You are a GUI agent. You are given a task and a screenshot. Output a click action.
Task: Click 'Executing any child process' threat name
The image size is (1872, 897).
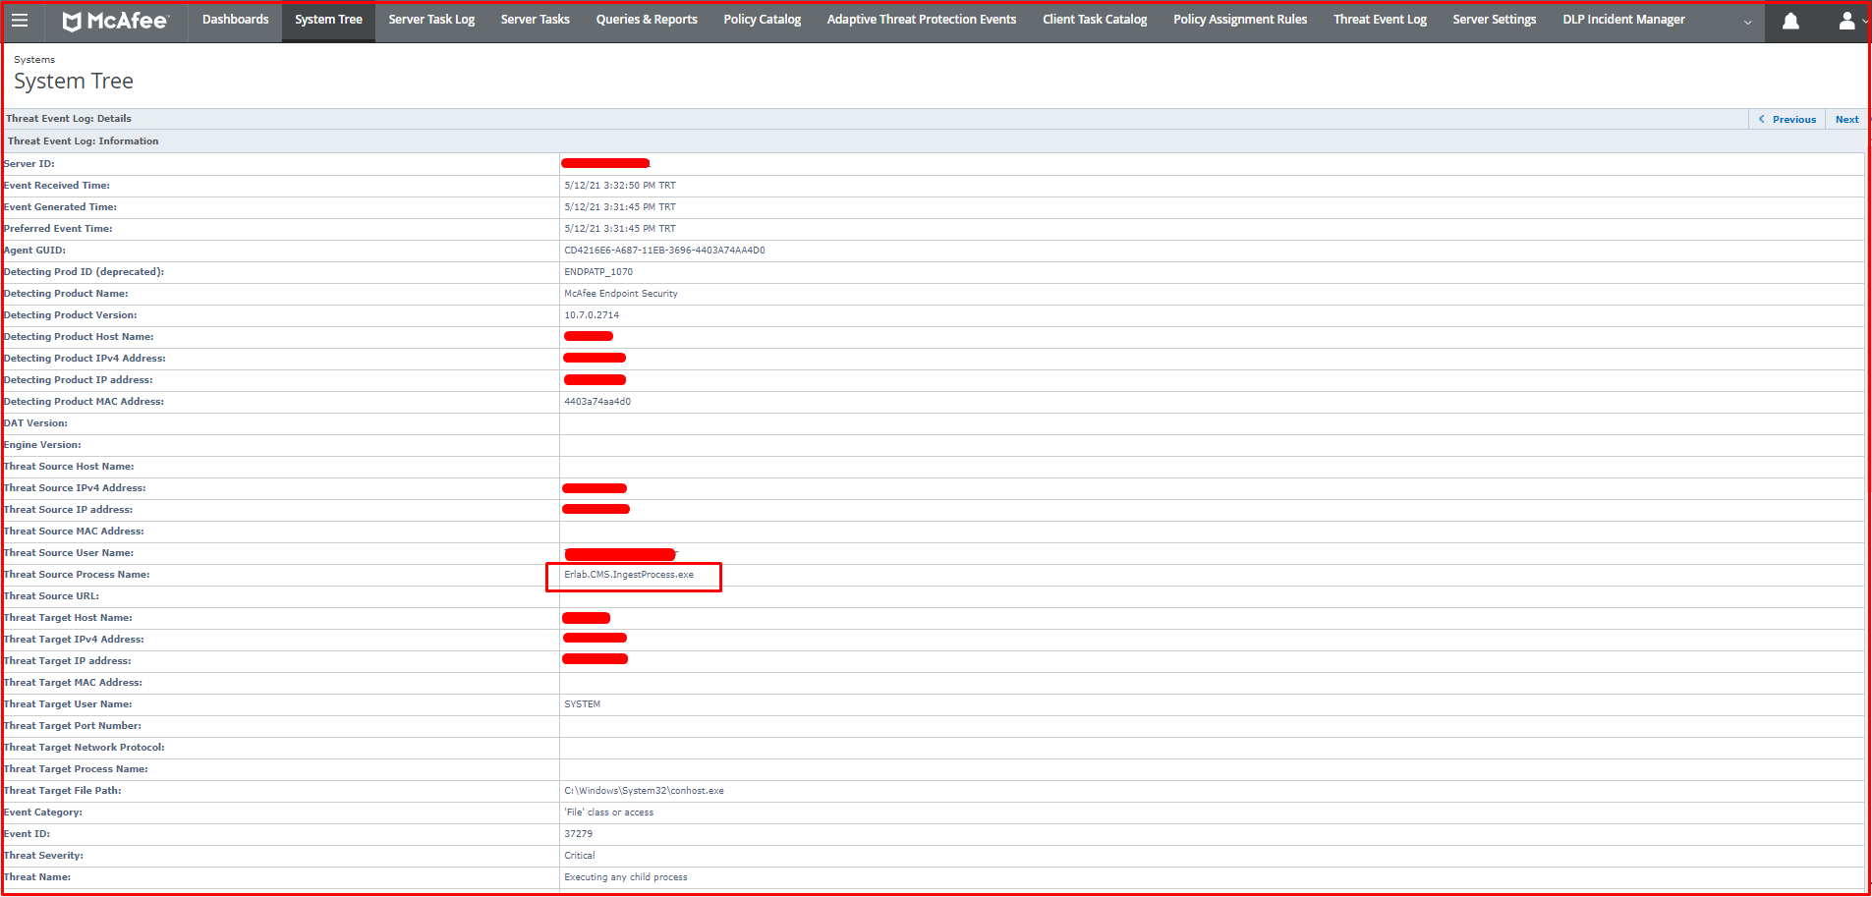tap(626, 877)
